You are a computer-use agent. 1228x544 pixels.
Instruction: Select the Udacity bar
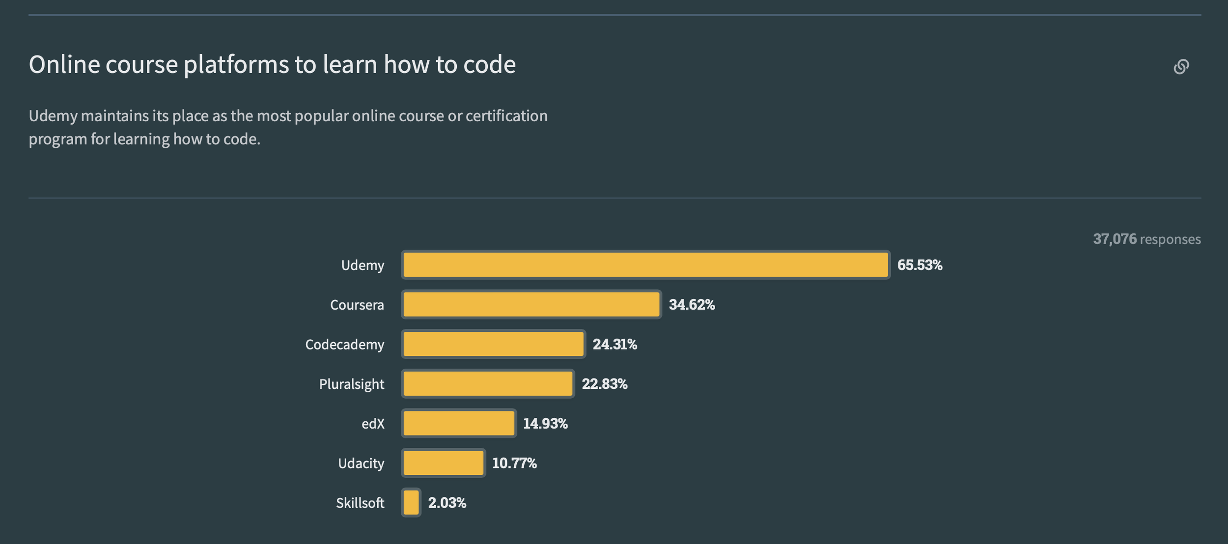tap(443, 463)
